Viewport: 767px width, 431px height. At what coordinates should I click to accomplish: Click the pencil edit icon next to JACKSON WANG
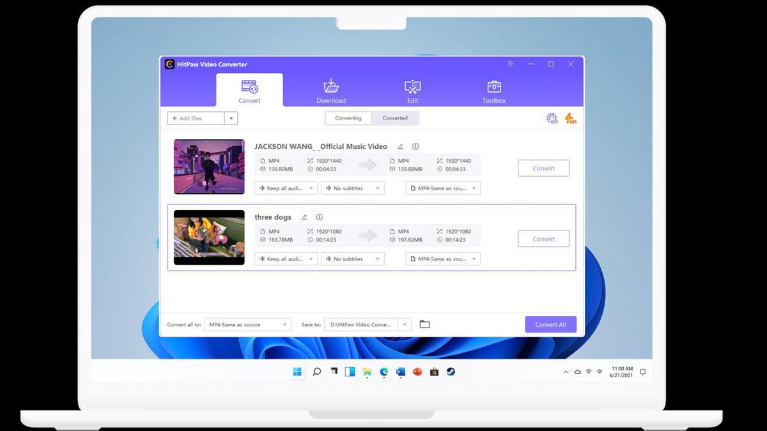tap(401, 146)
